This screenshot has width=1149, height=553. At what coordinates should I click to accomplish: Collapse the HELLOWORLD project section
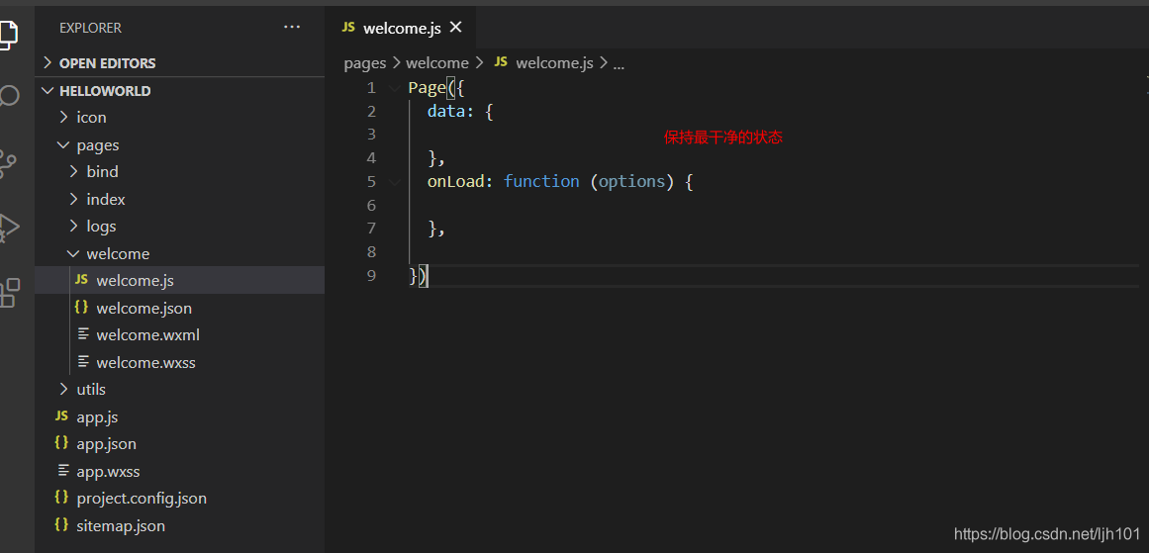(179, 91)
